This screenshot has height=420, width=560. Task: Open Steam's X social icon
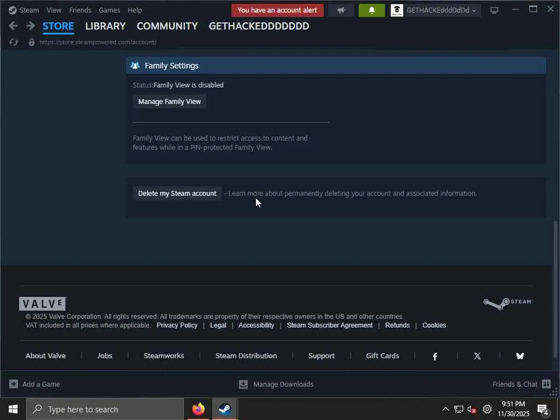[477, 356]
